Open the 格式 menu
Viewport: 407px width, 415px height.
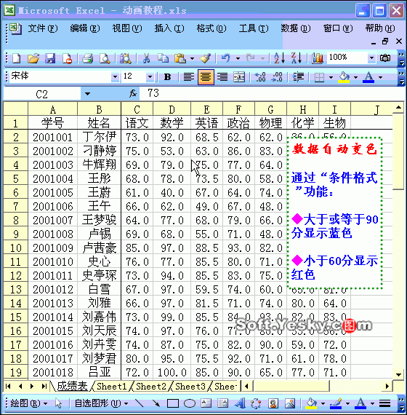(211, 28)
